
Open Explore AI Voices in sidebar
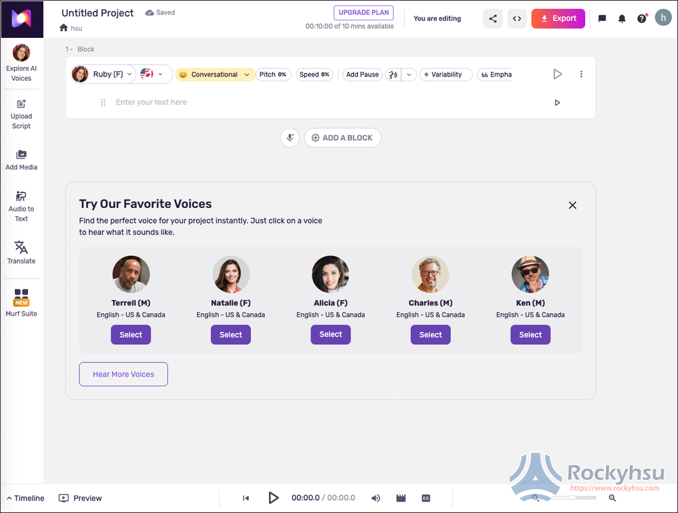[x=21, y=63]
